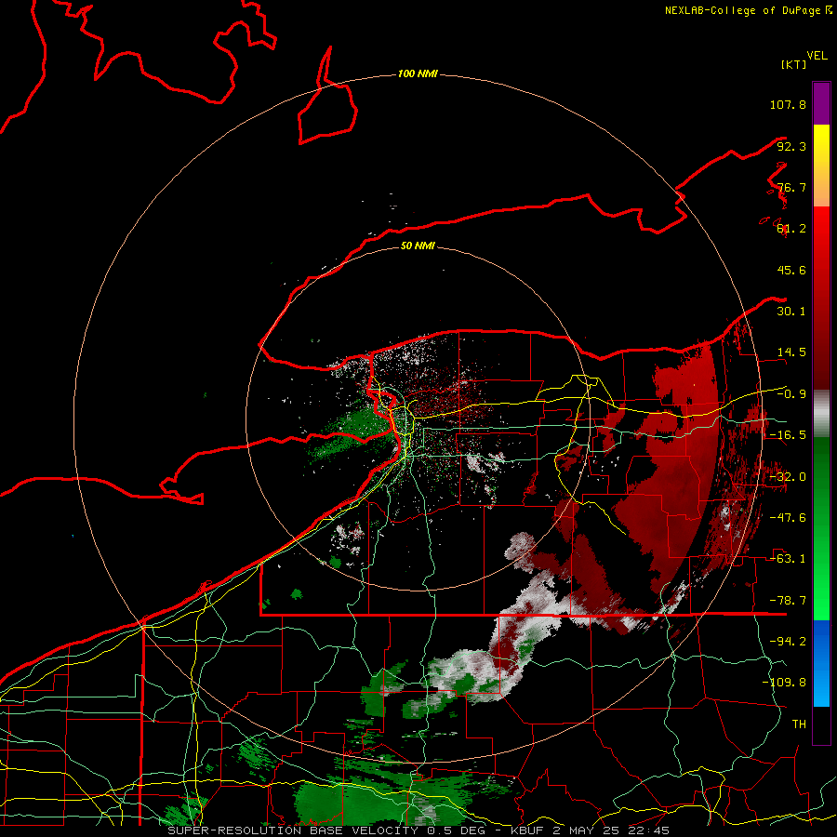Click the gray-white segment of the color bar
The width and height of the screenshot is (837, 837).
click(x=821, y=414)
